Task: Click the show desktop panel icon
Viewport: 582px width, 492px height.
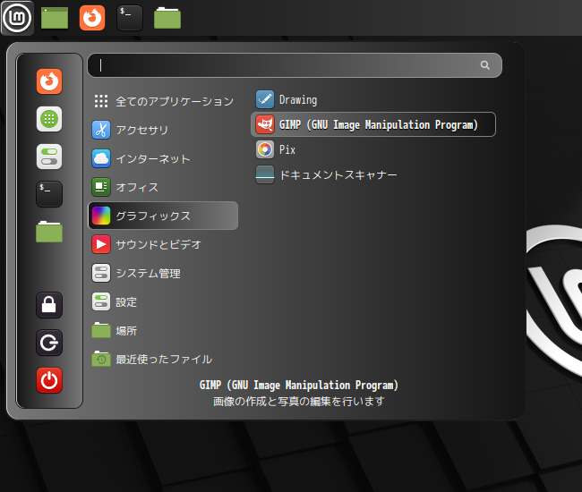Action: click(55, 18)
